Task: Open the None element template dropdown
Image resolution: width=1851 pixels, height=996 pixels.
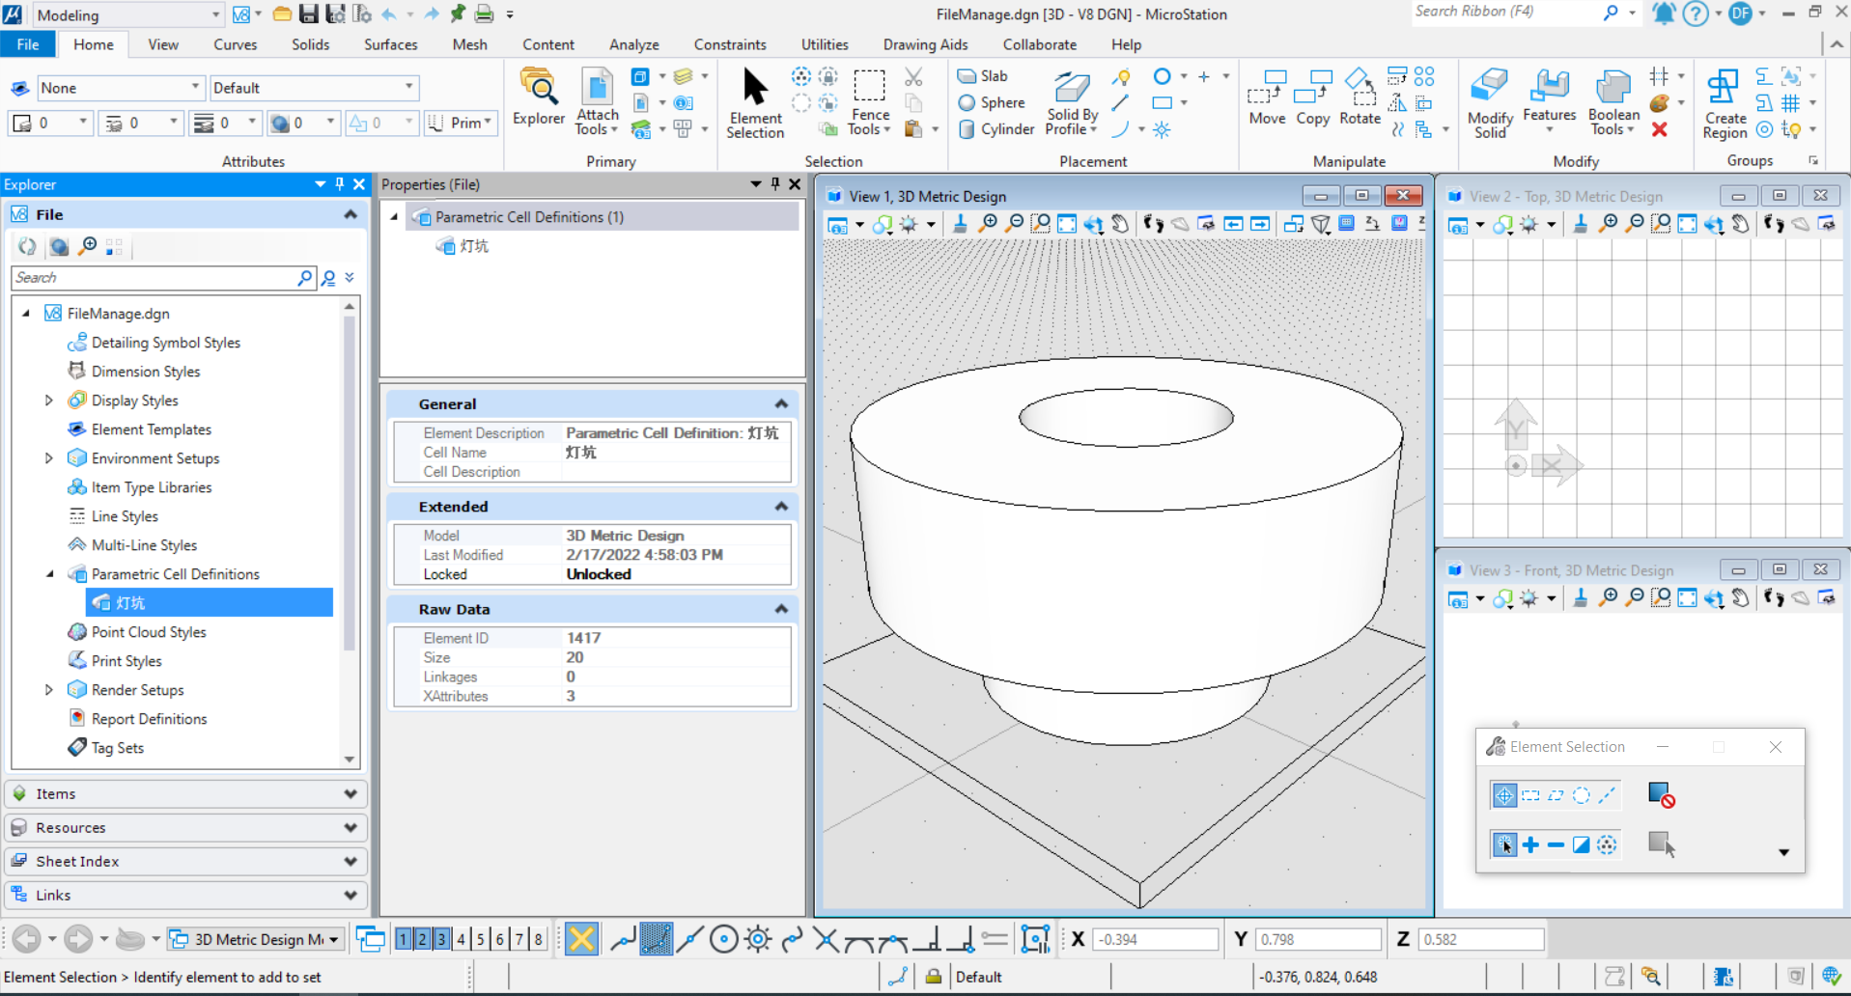Action: (x=122, y=88)
